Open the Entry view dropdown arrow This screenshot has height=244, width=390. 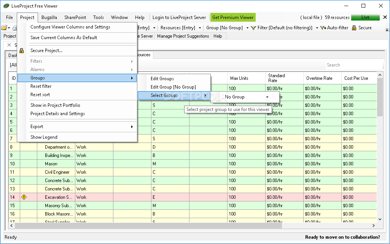[154, 28]
